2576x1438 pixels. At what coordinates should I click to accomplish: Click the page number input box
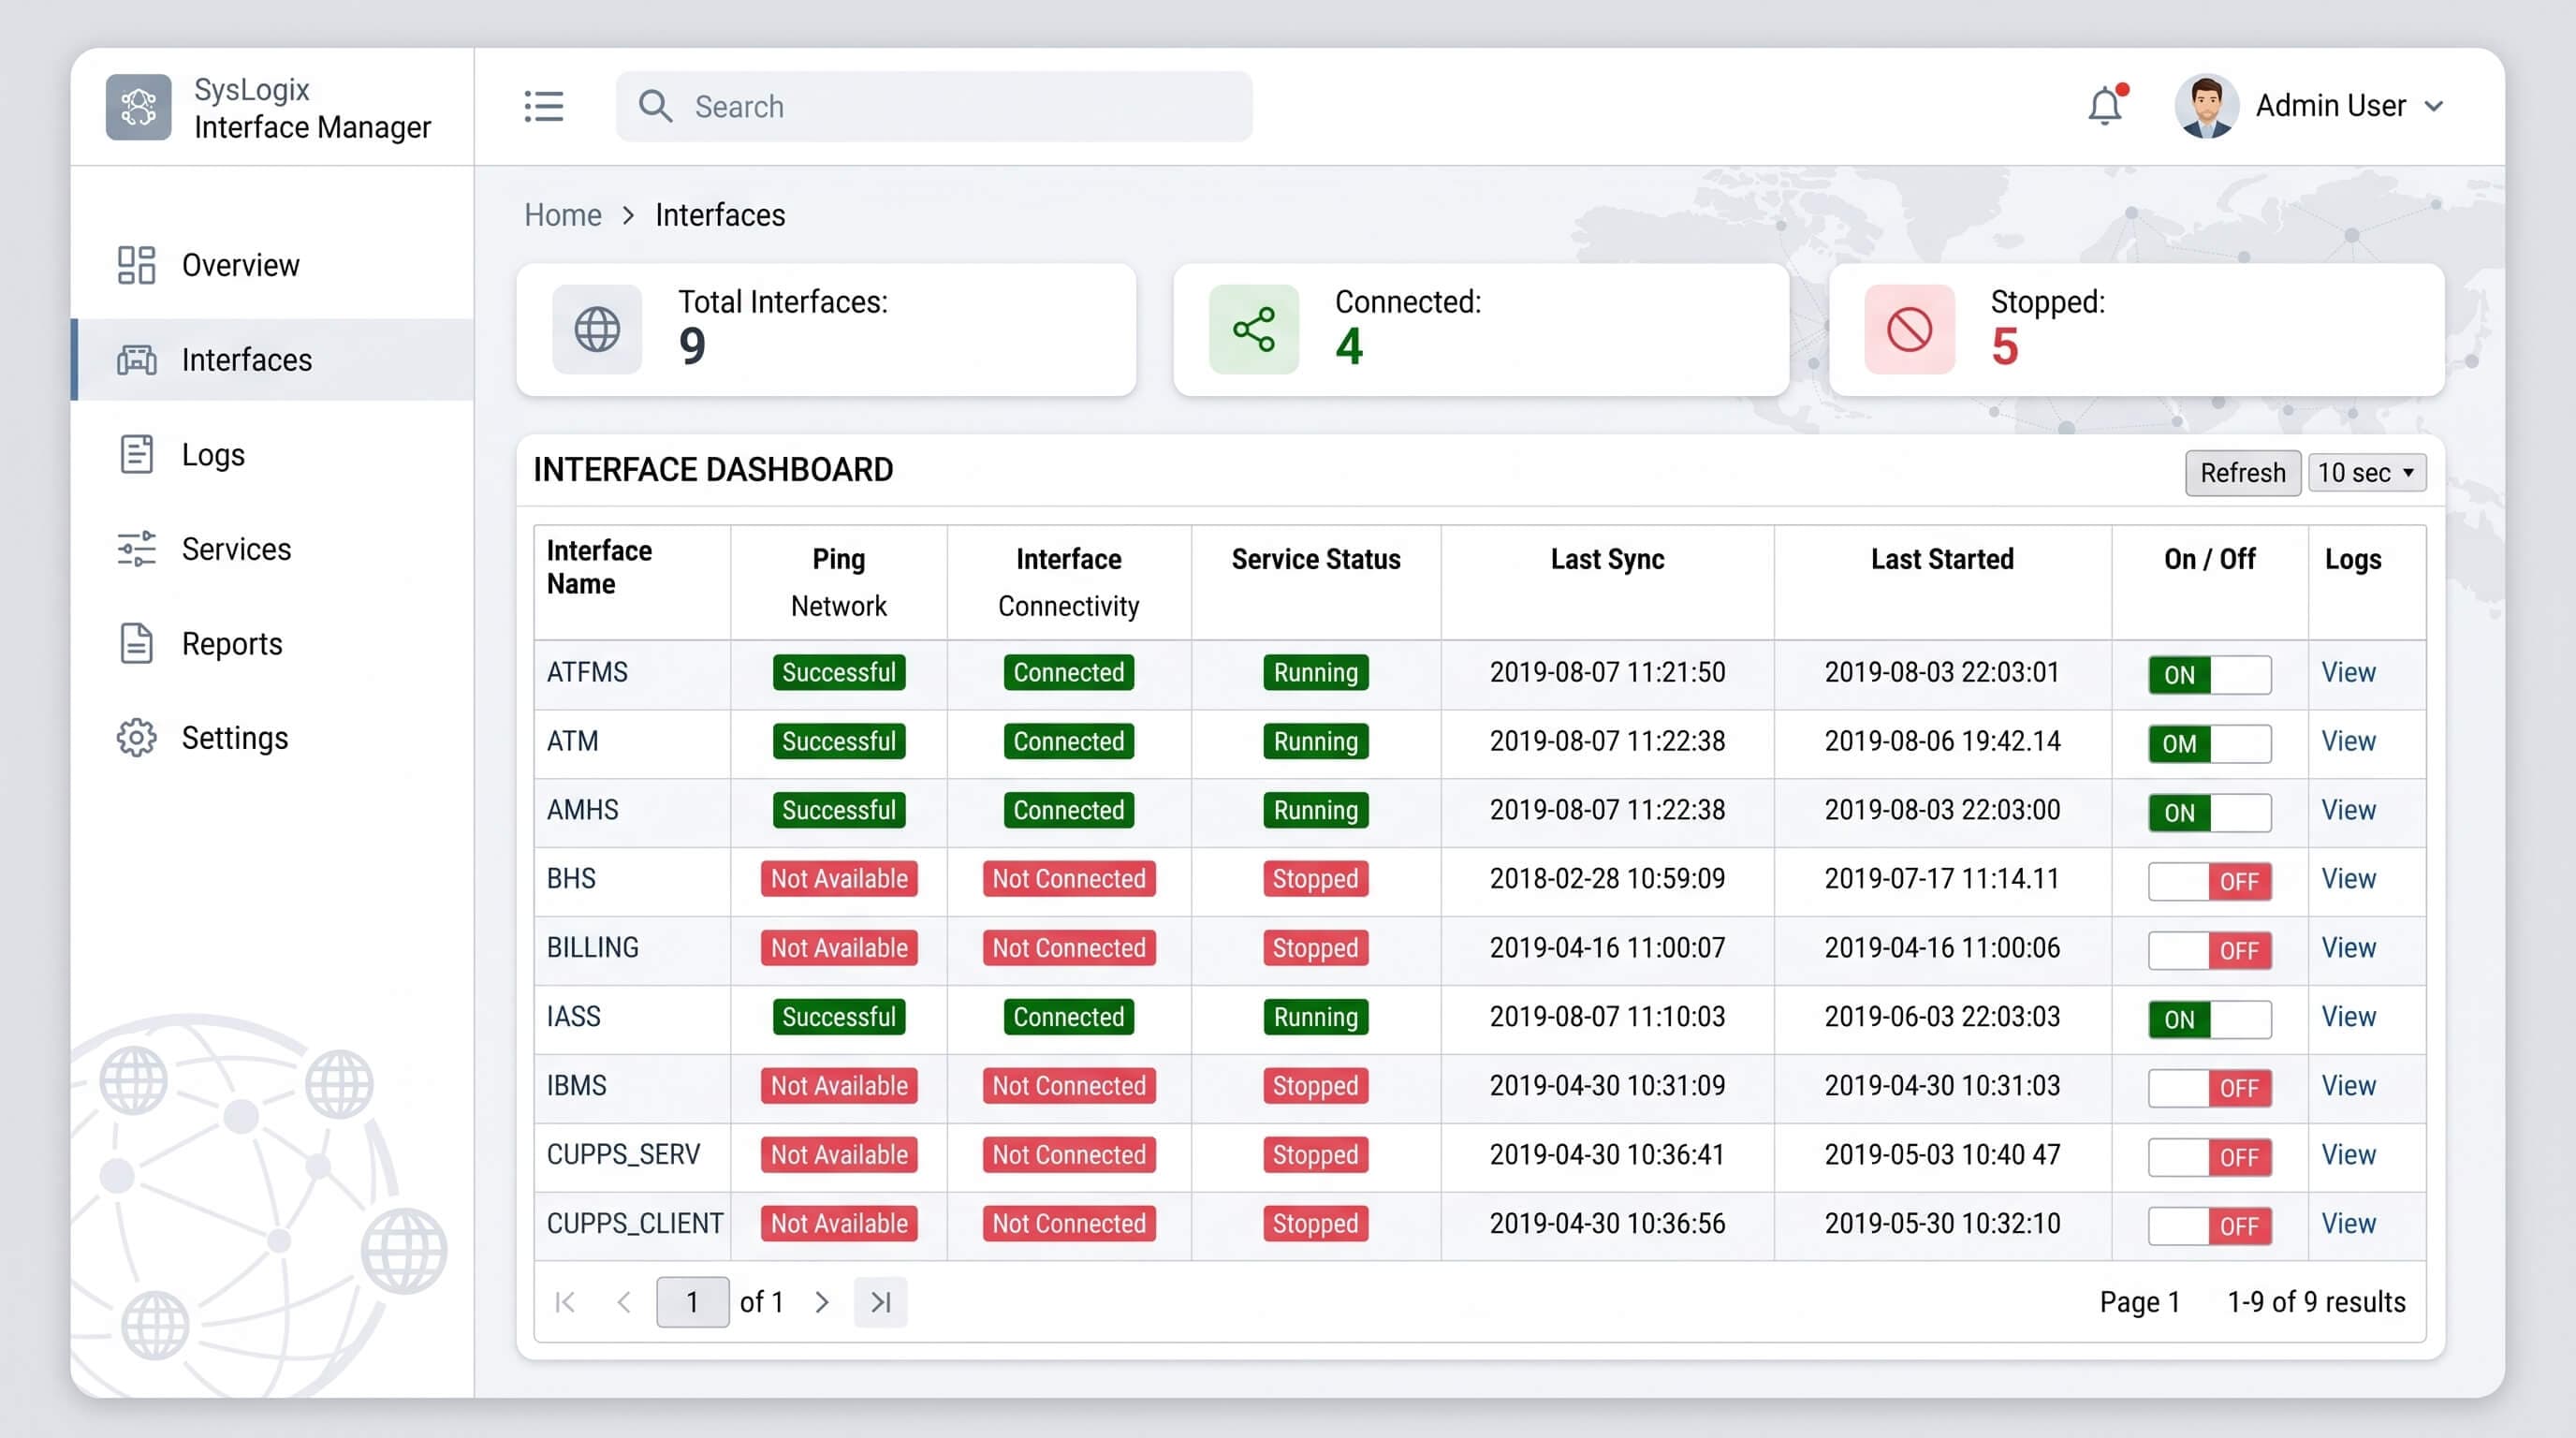(x=692, y=1302)
